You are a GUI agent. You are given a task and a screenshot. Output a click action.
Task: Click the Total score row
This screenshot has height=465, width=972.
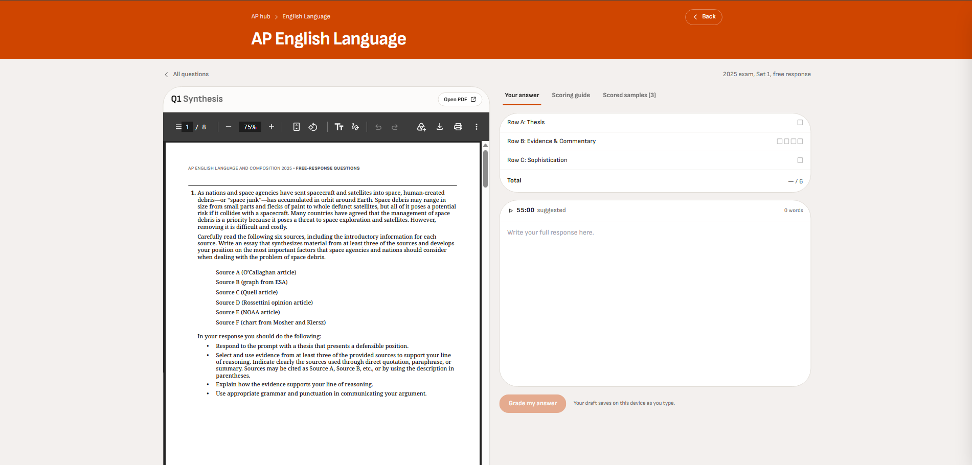[x=655, y=181]
